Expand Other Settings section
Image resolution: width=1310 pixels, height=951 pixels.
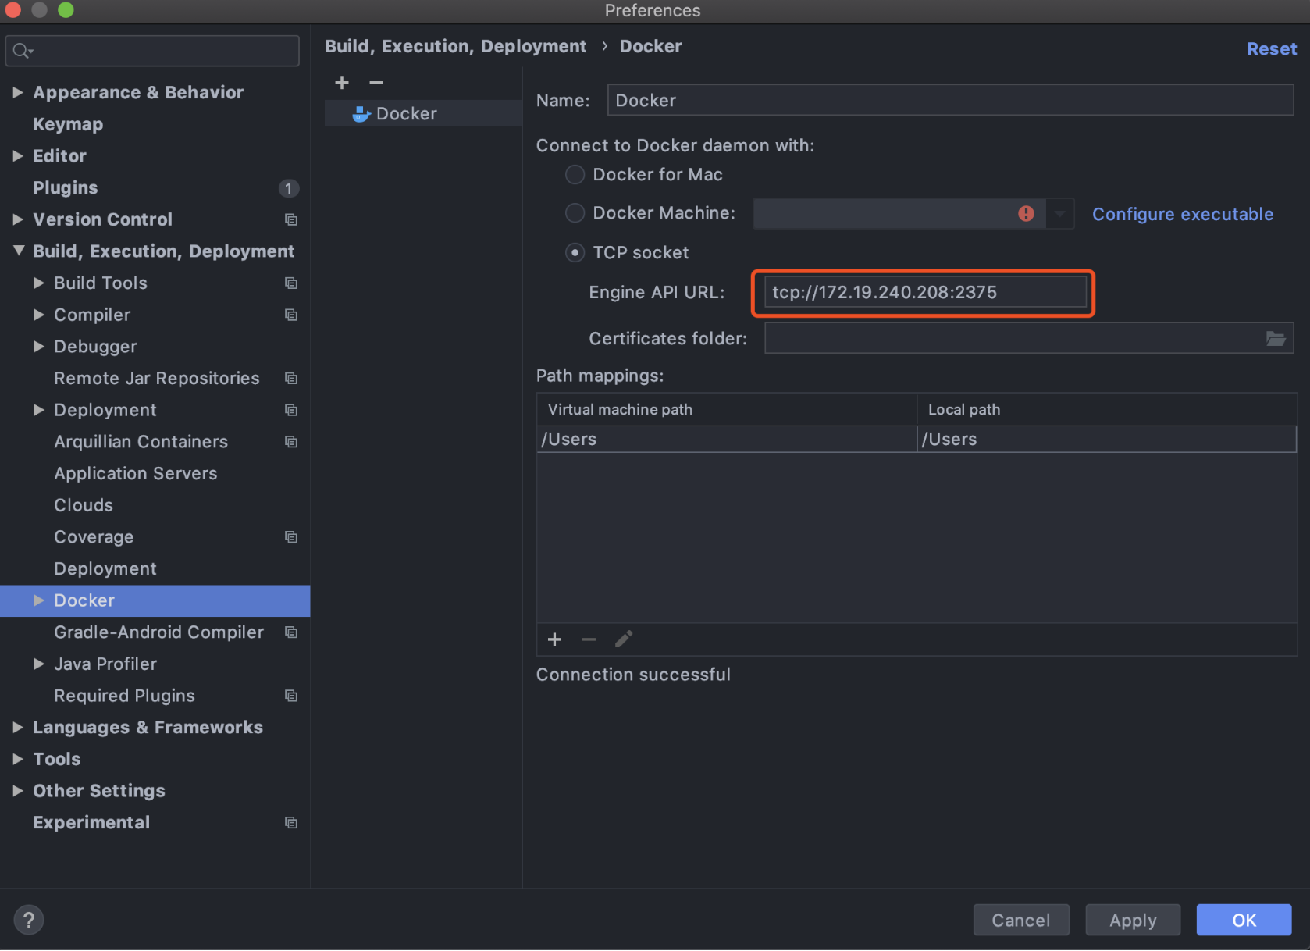pos(18,791)
